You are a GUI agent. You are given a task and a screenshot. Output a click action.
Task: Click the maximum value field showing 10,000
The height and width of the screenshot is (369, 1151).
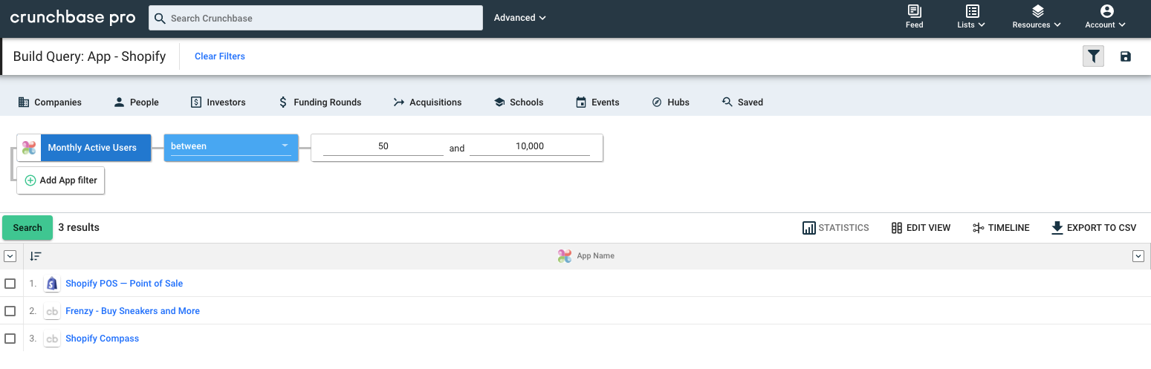point(530,147)
